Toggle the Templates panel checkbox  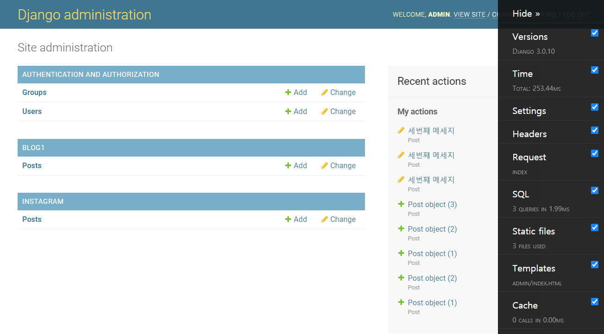click(x=595, y=265)
